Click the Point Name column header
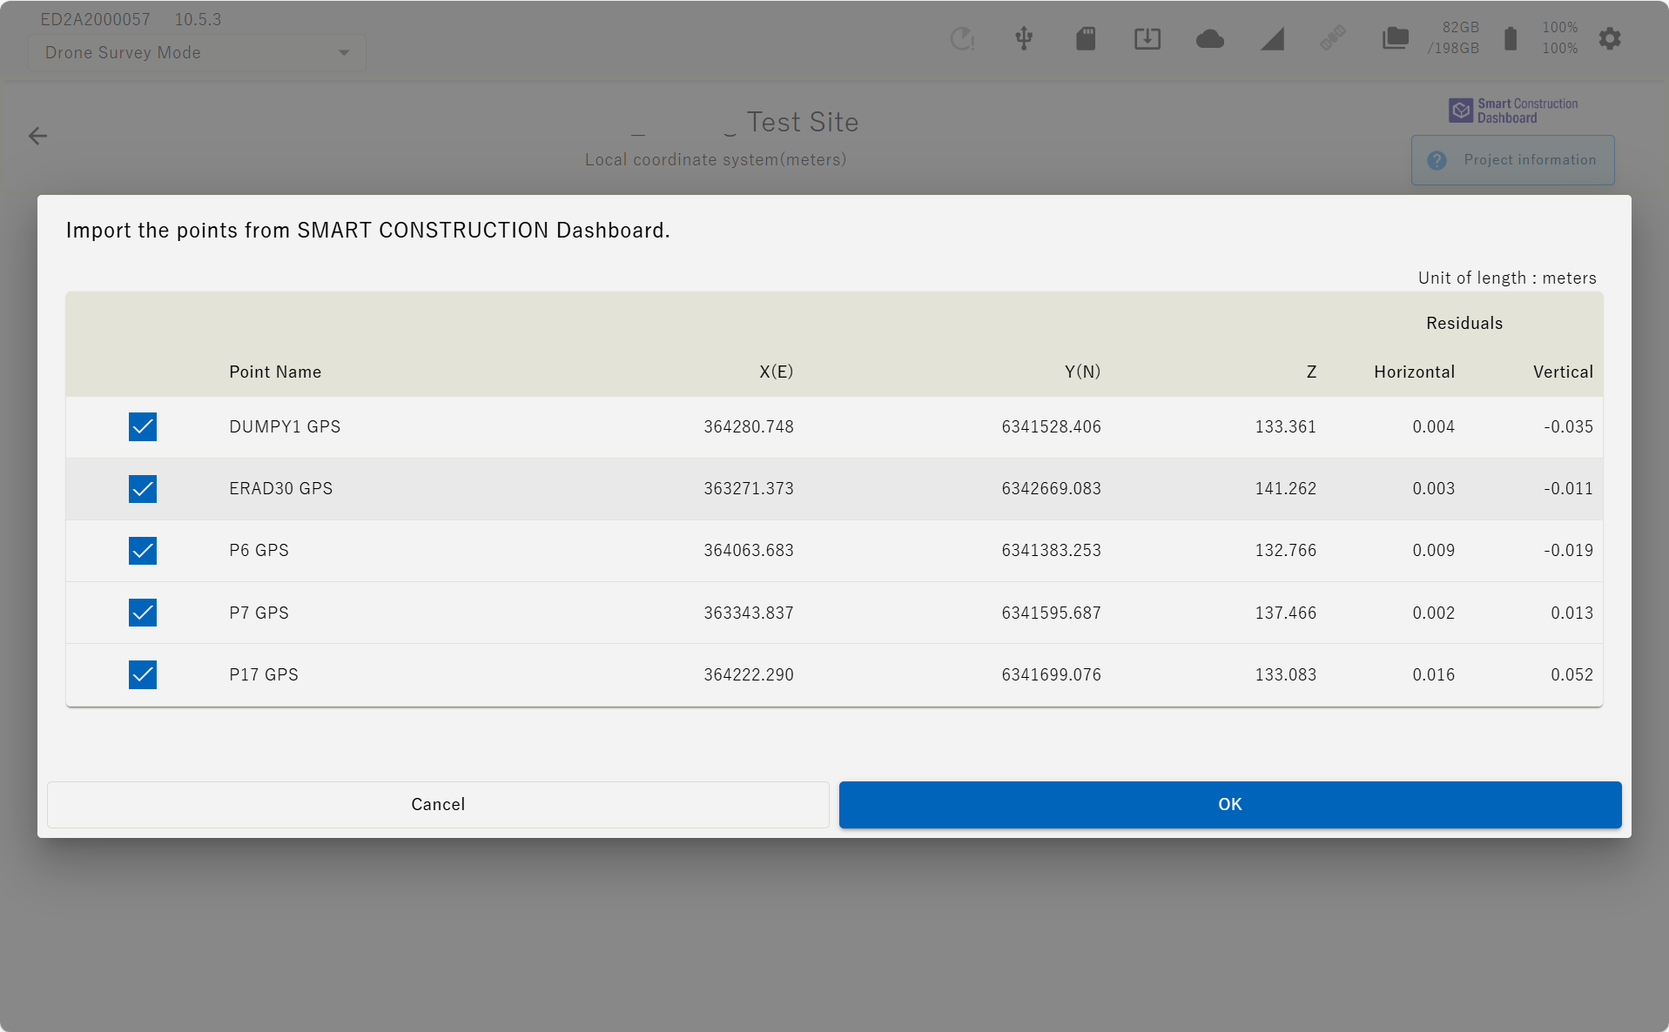This screenshot has height=1032, width=1669. (275, 372)
